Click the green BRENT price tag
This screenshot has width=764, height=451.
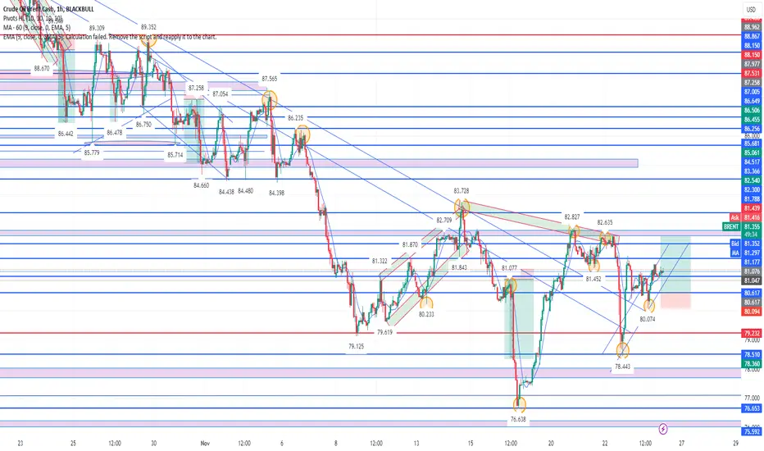[x=731, y=226]
